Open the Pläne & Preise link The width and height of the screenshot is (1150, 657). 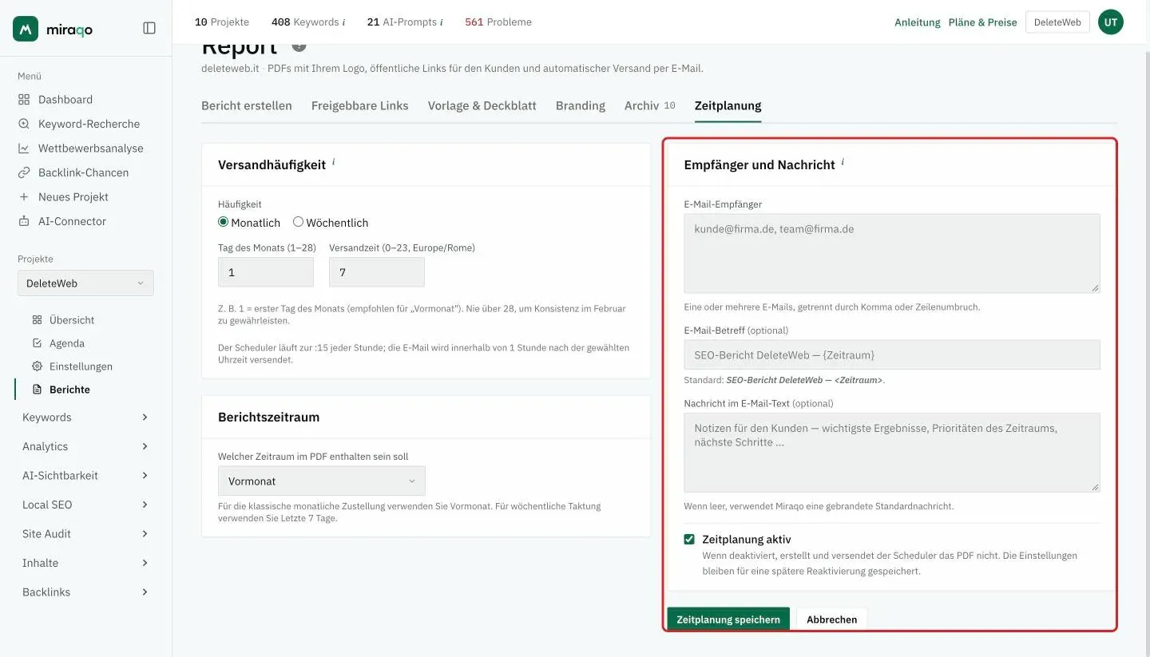pyautogui.click(x=983, y=22)
